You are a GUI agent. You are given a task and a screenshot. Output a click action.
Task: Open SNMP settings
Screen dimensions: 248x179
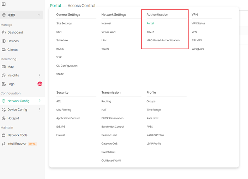pyautogui.click(x=60, y=74)
